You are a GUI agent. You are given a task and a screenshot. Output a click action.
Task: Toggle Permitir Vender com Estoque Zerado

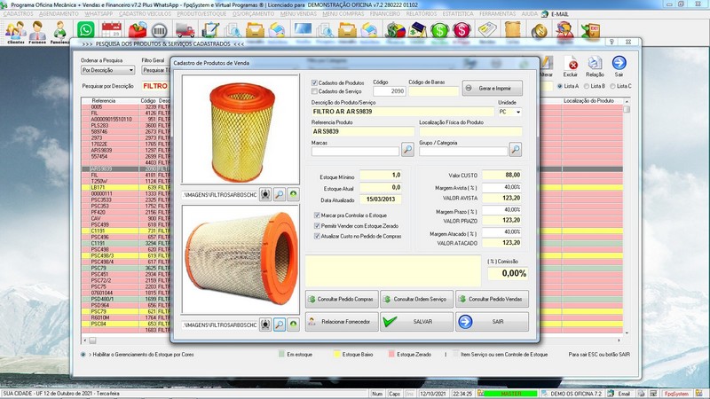(319, 225)
